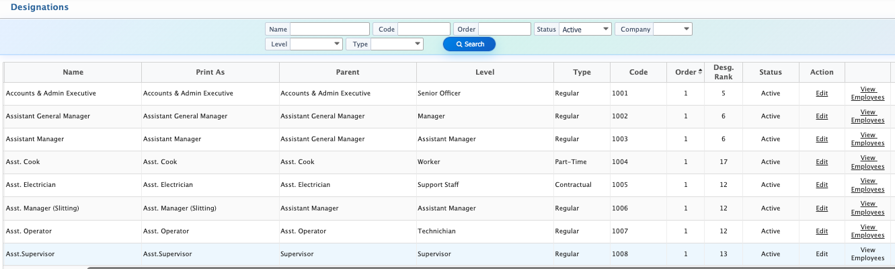Expand the Company dropdown
This screenshot has height=269, width=895.
[672, 30]
